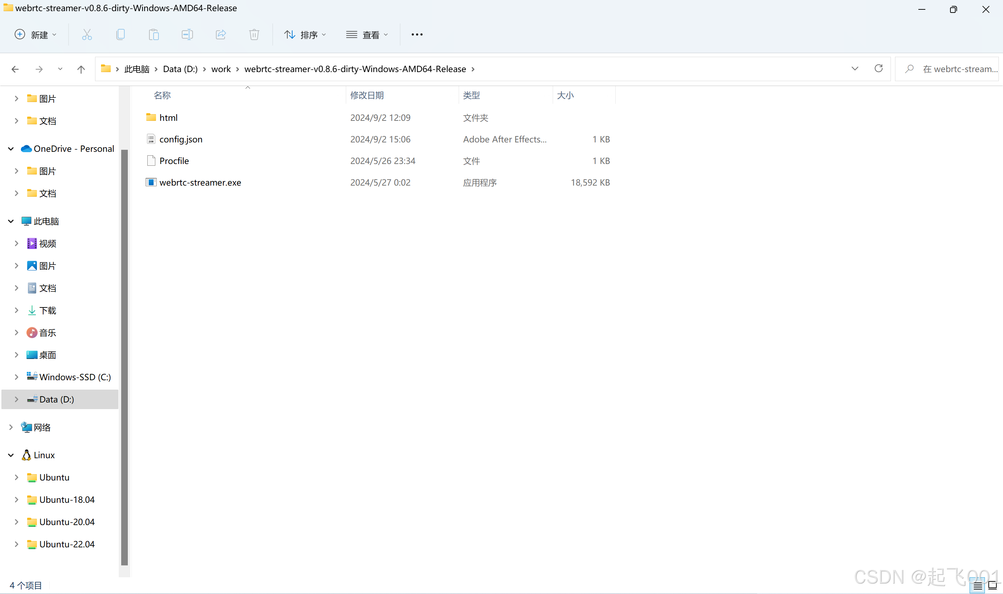
Task: Collapse the OneDrive - Personal tree node
Action: click(11, 149)
